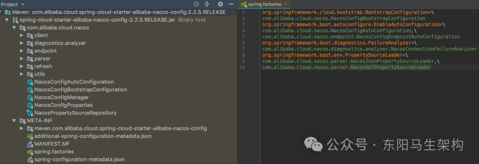Click the spring.factories leaf icon in tree
This screenshot has width=479, height=164.
click(x=30, y=152)
